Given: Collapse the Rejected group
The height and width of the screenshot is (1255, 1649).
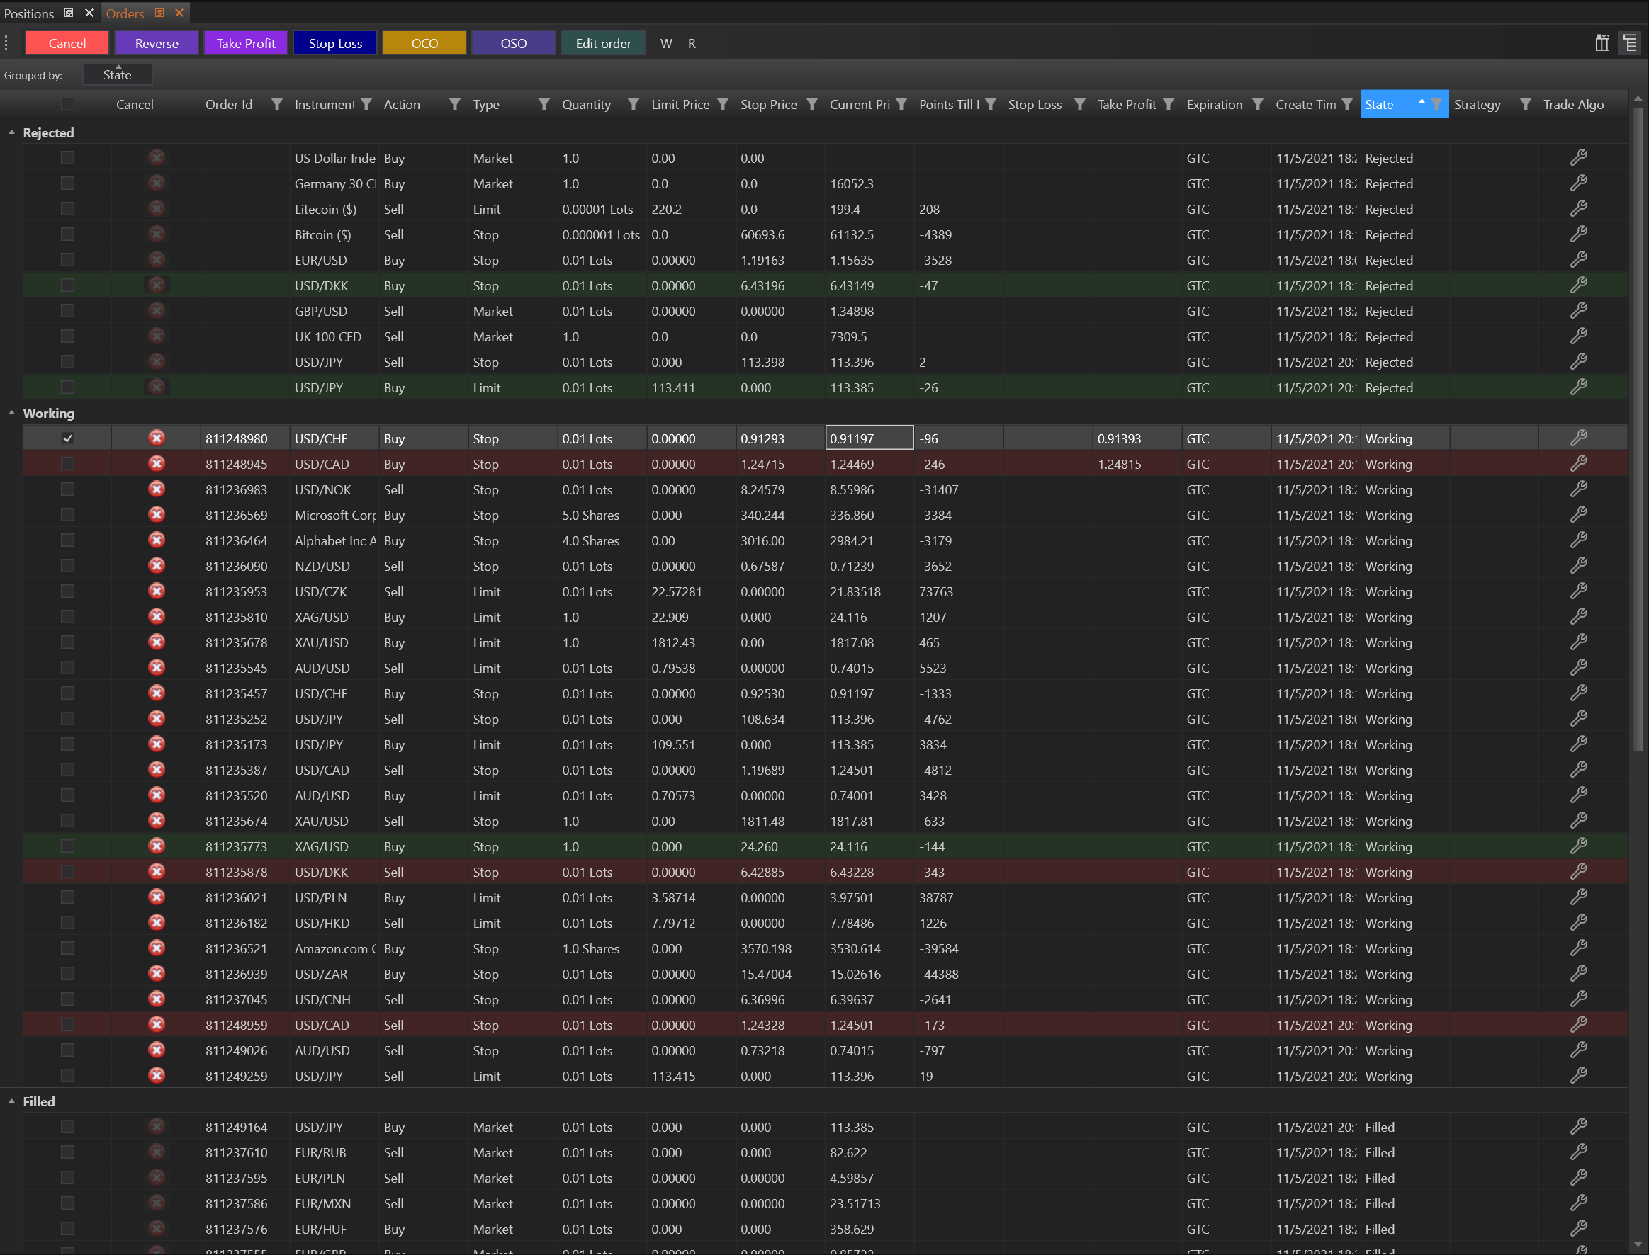Looking at the screenshot, I should pos(11,132).
